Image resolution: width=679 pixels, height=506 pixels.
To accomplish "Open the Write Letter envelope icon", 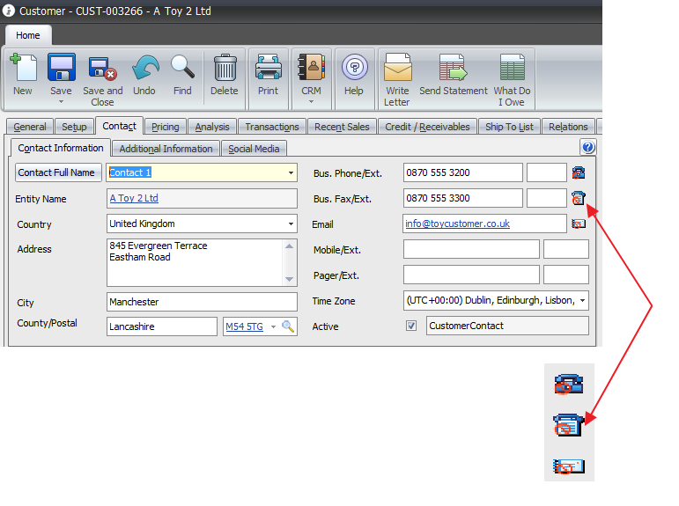I will [x=398, y=67].
